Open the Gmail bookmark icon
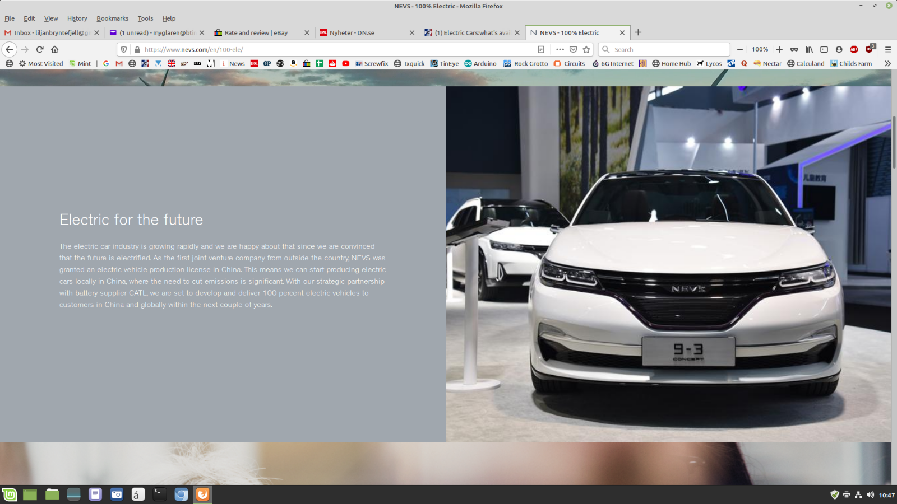897x504 pixels. [119, 63]
